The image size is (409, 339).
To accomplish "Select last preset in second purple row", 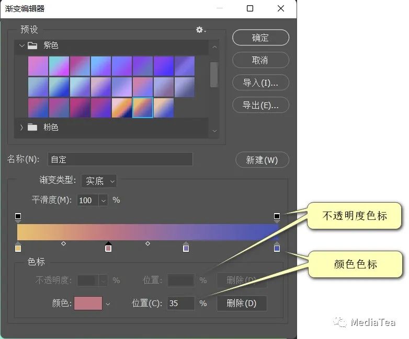I will (185, 87).
